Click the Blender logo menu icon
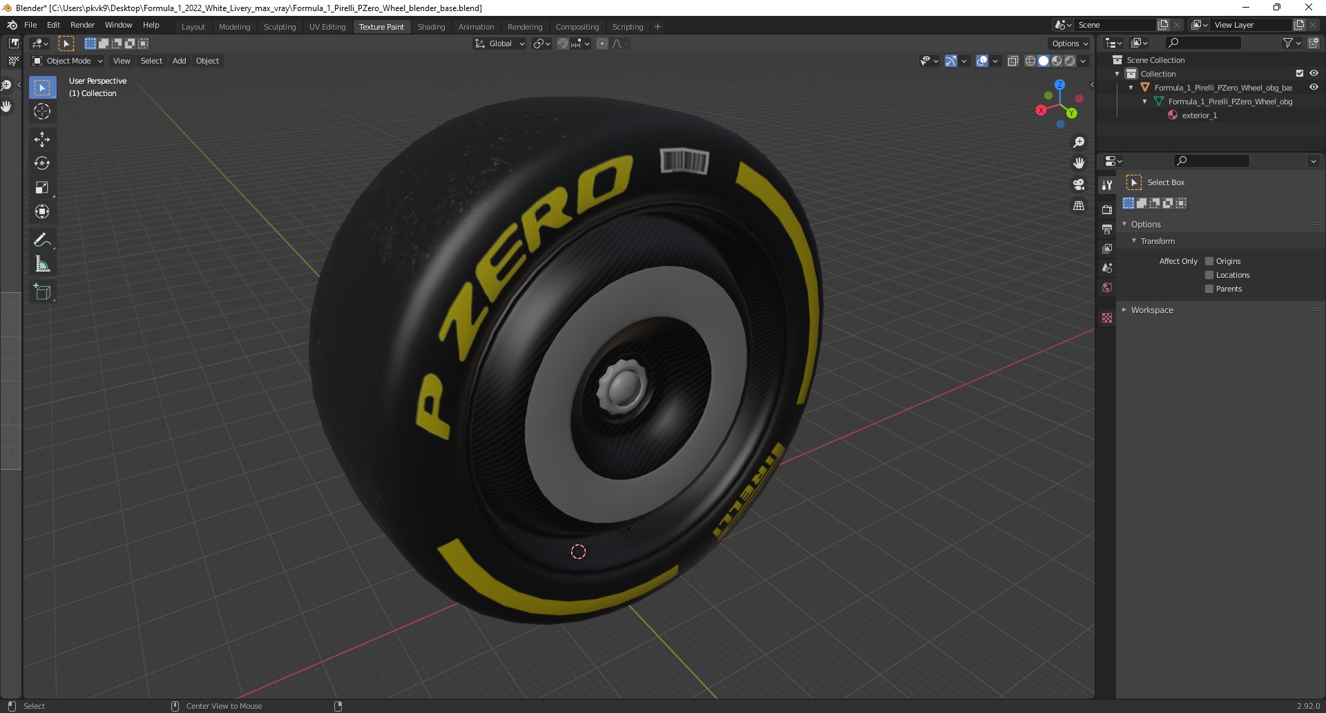This screenshot has width=1326, height=713. 12,25
